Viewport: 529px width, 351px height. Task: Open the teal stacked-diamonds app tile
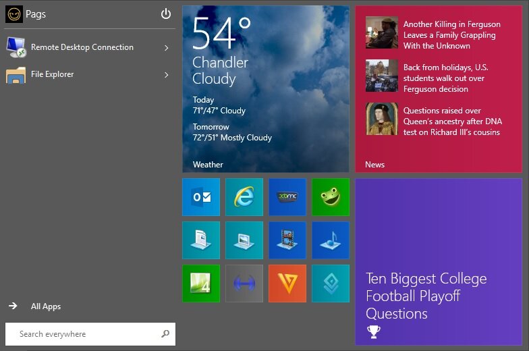(331, 283)
